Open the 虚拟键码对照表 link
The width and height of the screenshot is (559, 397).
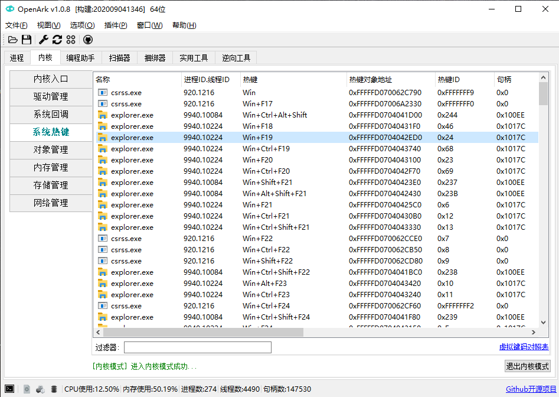pyautogui.click(x=524, y=347)
